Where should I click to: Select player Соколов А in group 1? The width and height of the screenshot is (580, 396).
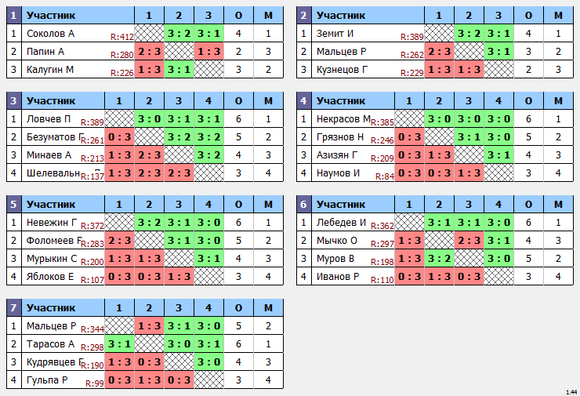click(x=50, y=34)
